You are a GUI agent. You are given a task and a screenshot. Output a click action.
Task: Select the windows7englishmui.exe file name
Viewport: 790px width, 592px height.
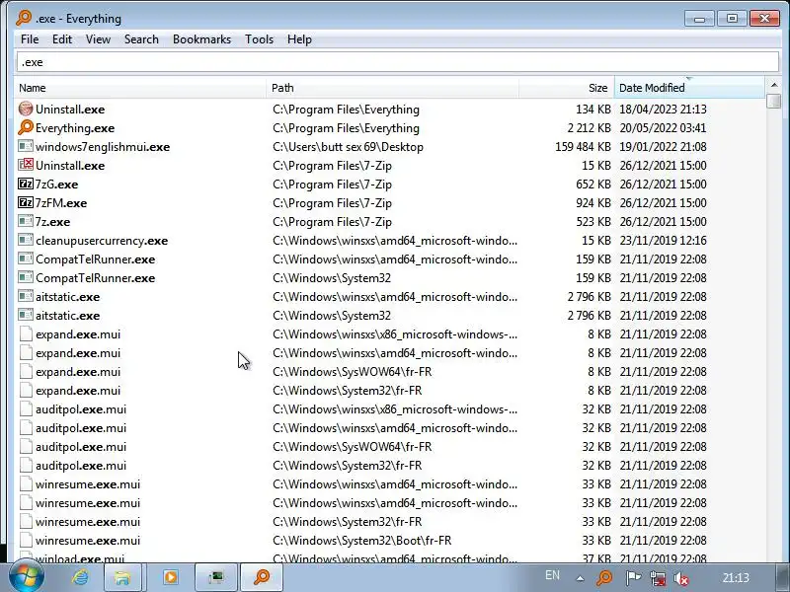tap(103, 146)
